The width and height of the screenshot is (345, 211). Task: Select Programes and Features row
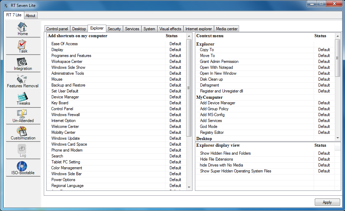(116, 56)
